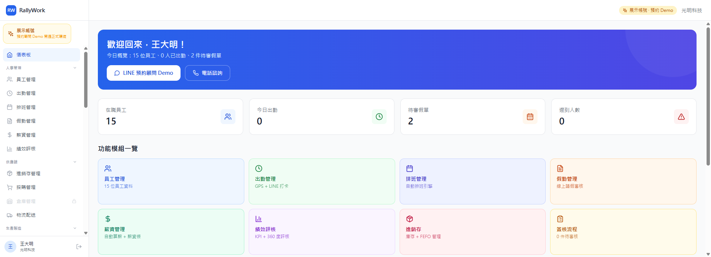Click the sidebar vertical scrollbar
This screenshot has width=711, height=257.
point(86,80)
